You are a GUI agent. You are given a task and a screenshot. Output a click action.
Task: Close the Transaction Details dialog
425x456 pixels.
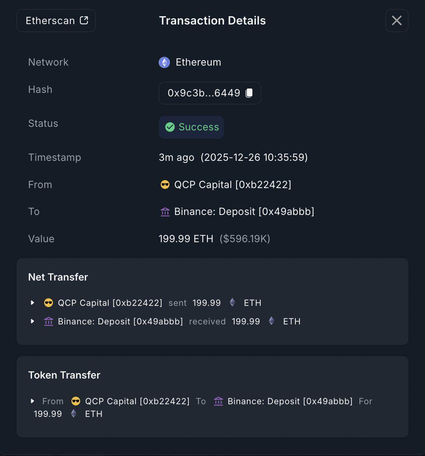(x=397, y=20)
